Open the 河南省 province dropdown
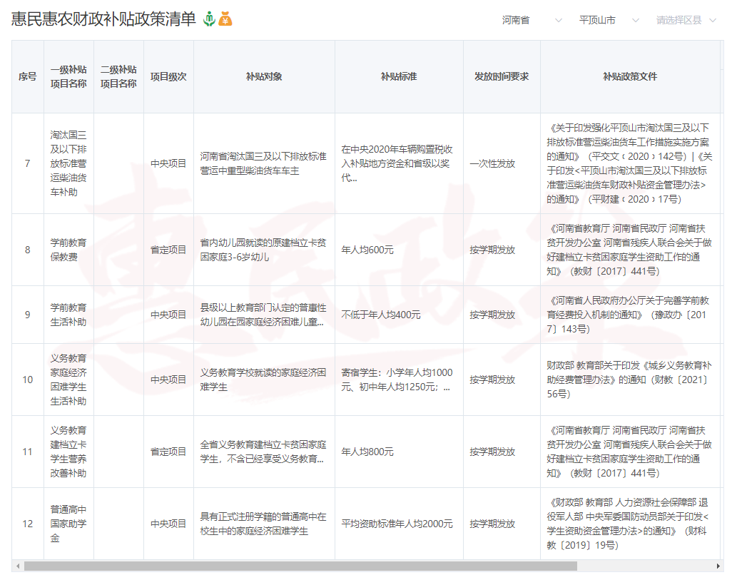 (x=532, y=20)
